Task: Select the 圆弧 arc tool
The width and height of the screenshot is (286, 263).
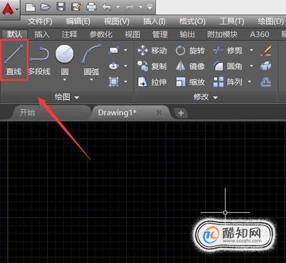Action: 92,60
